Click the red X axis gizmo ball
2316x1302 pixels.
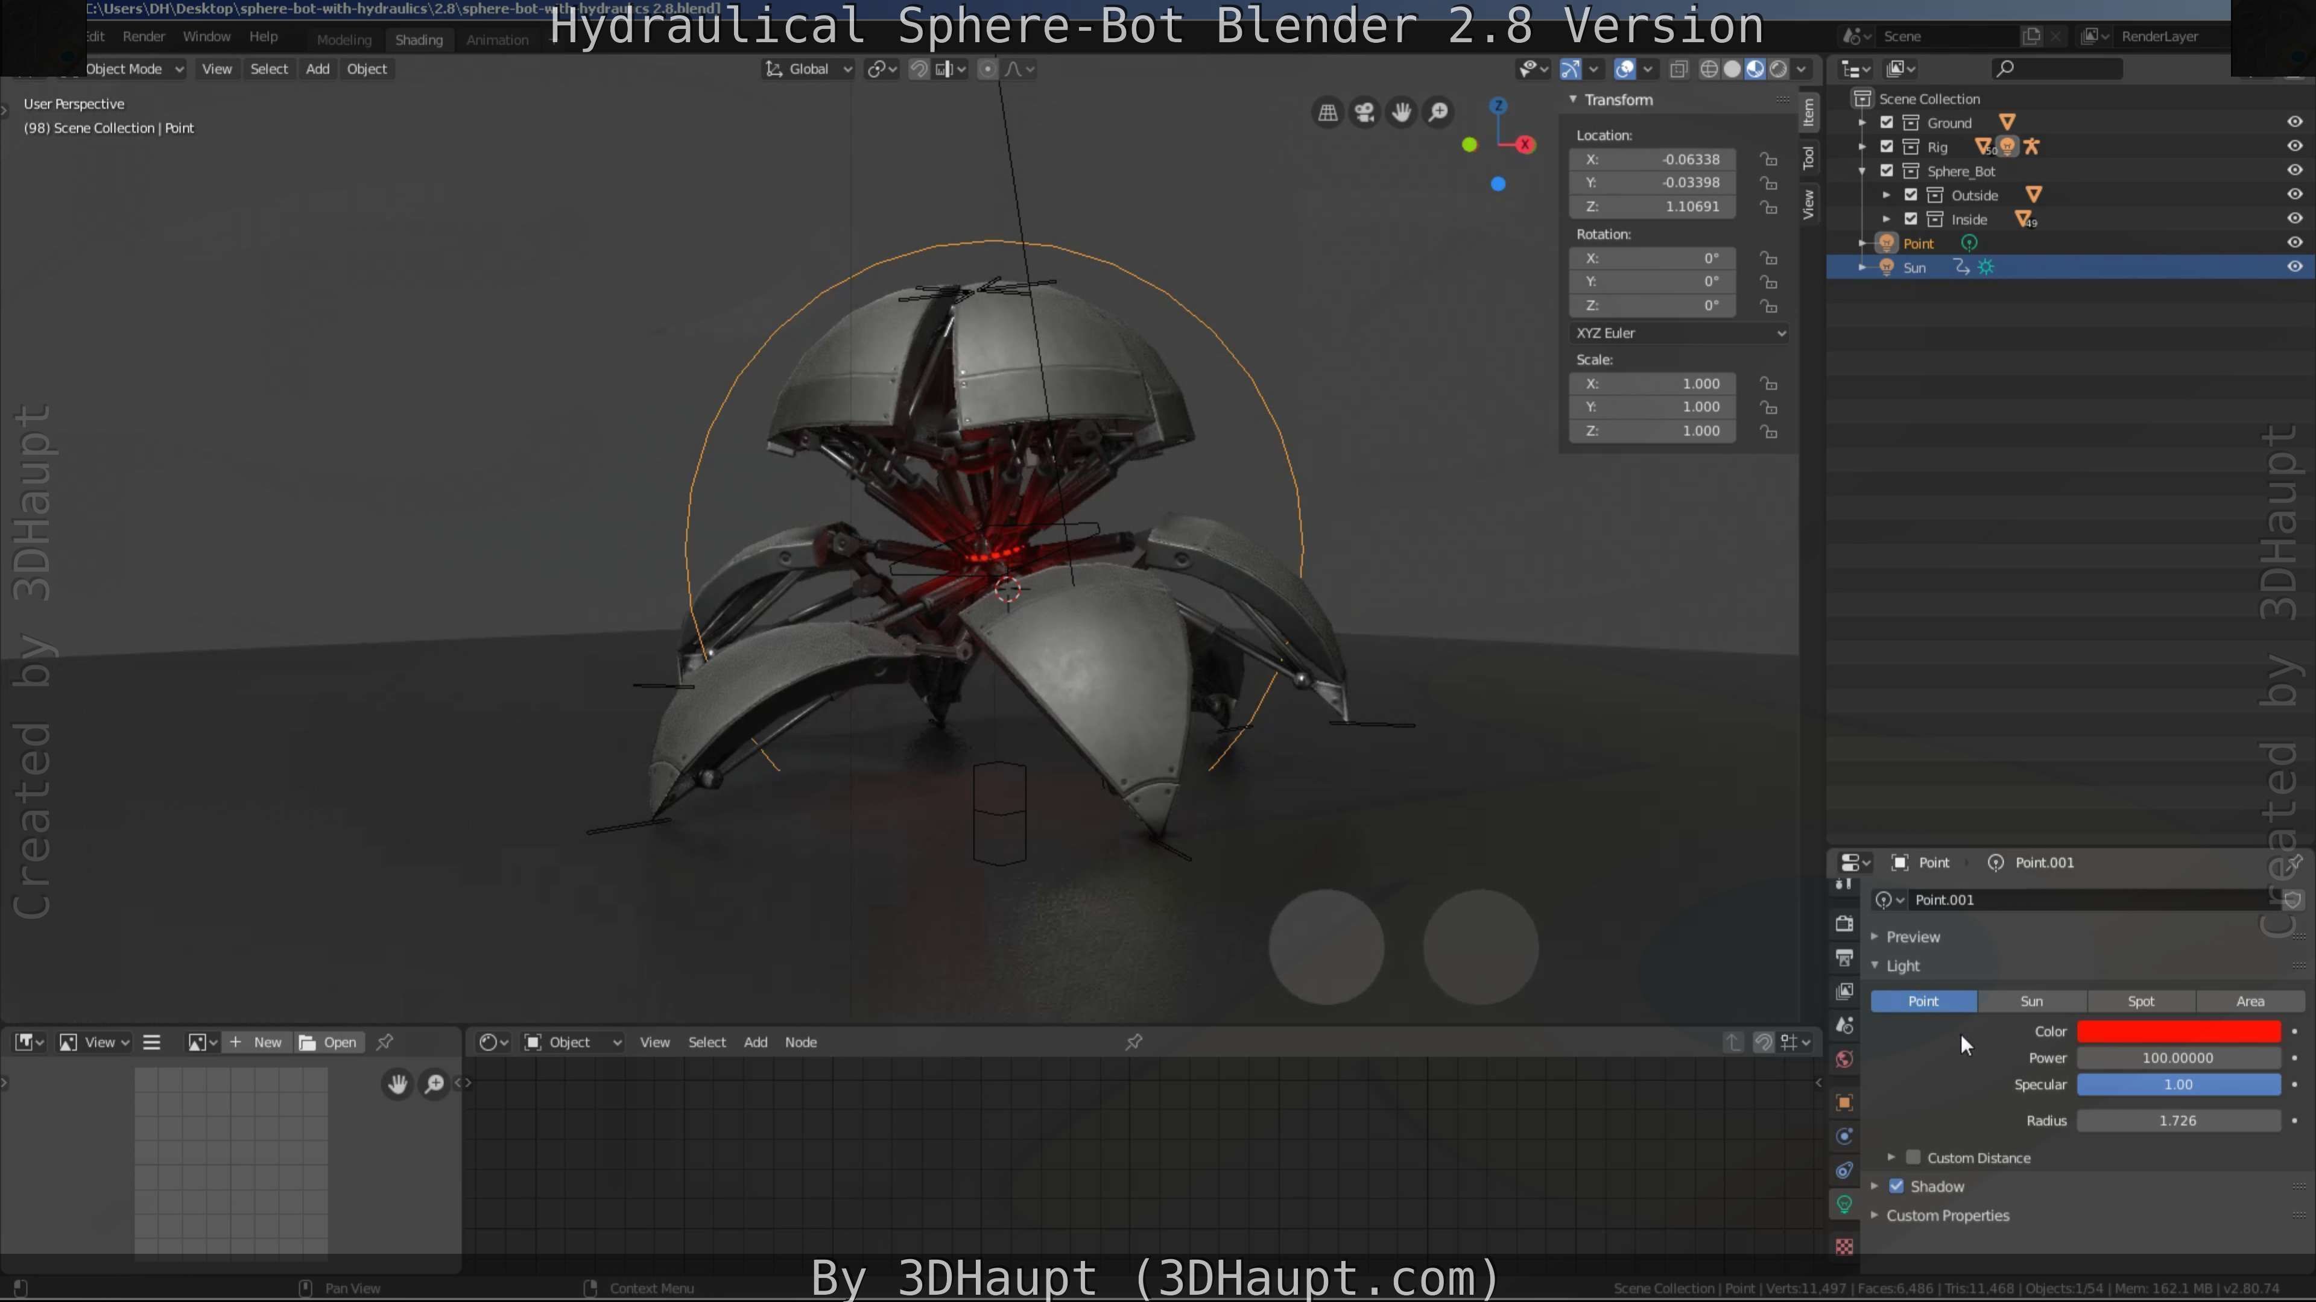[1526, 144]
